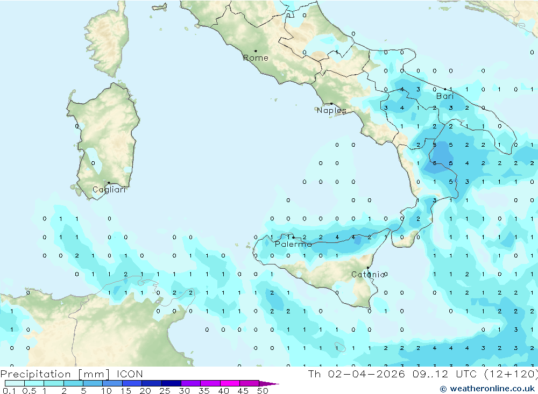Select the Catania city label
Image resolution: width=538 pixels, height=394 pixels.
pos(368,274)
